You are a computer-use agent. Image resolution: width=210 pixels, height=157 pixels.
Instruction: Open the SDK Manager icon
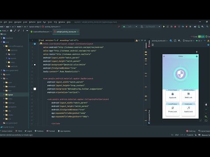pyautogui.click(x=203, y=27)
